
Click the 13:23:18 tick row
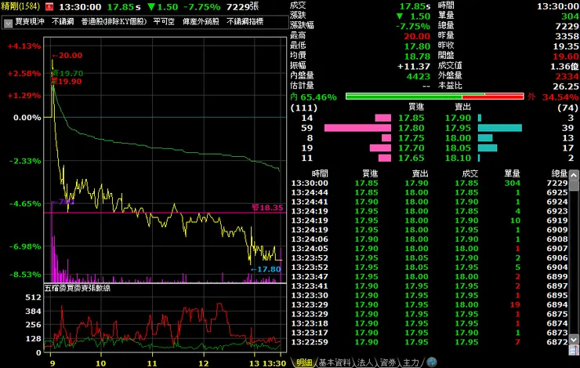[x=430, y=323]
